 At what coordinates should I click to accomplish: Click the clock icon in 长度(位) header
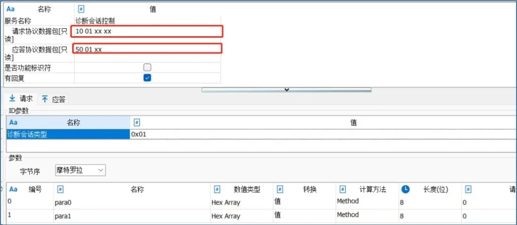(x=405, y=189)
